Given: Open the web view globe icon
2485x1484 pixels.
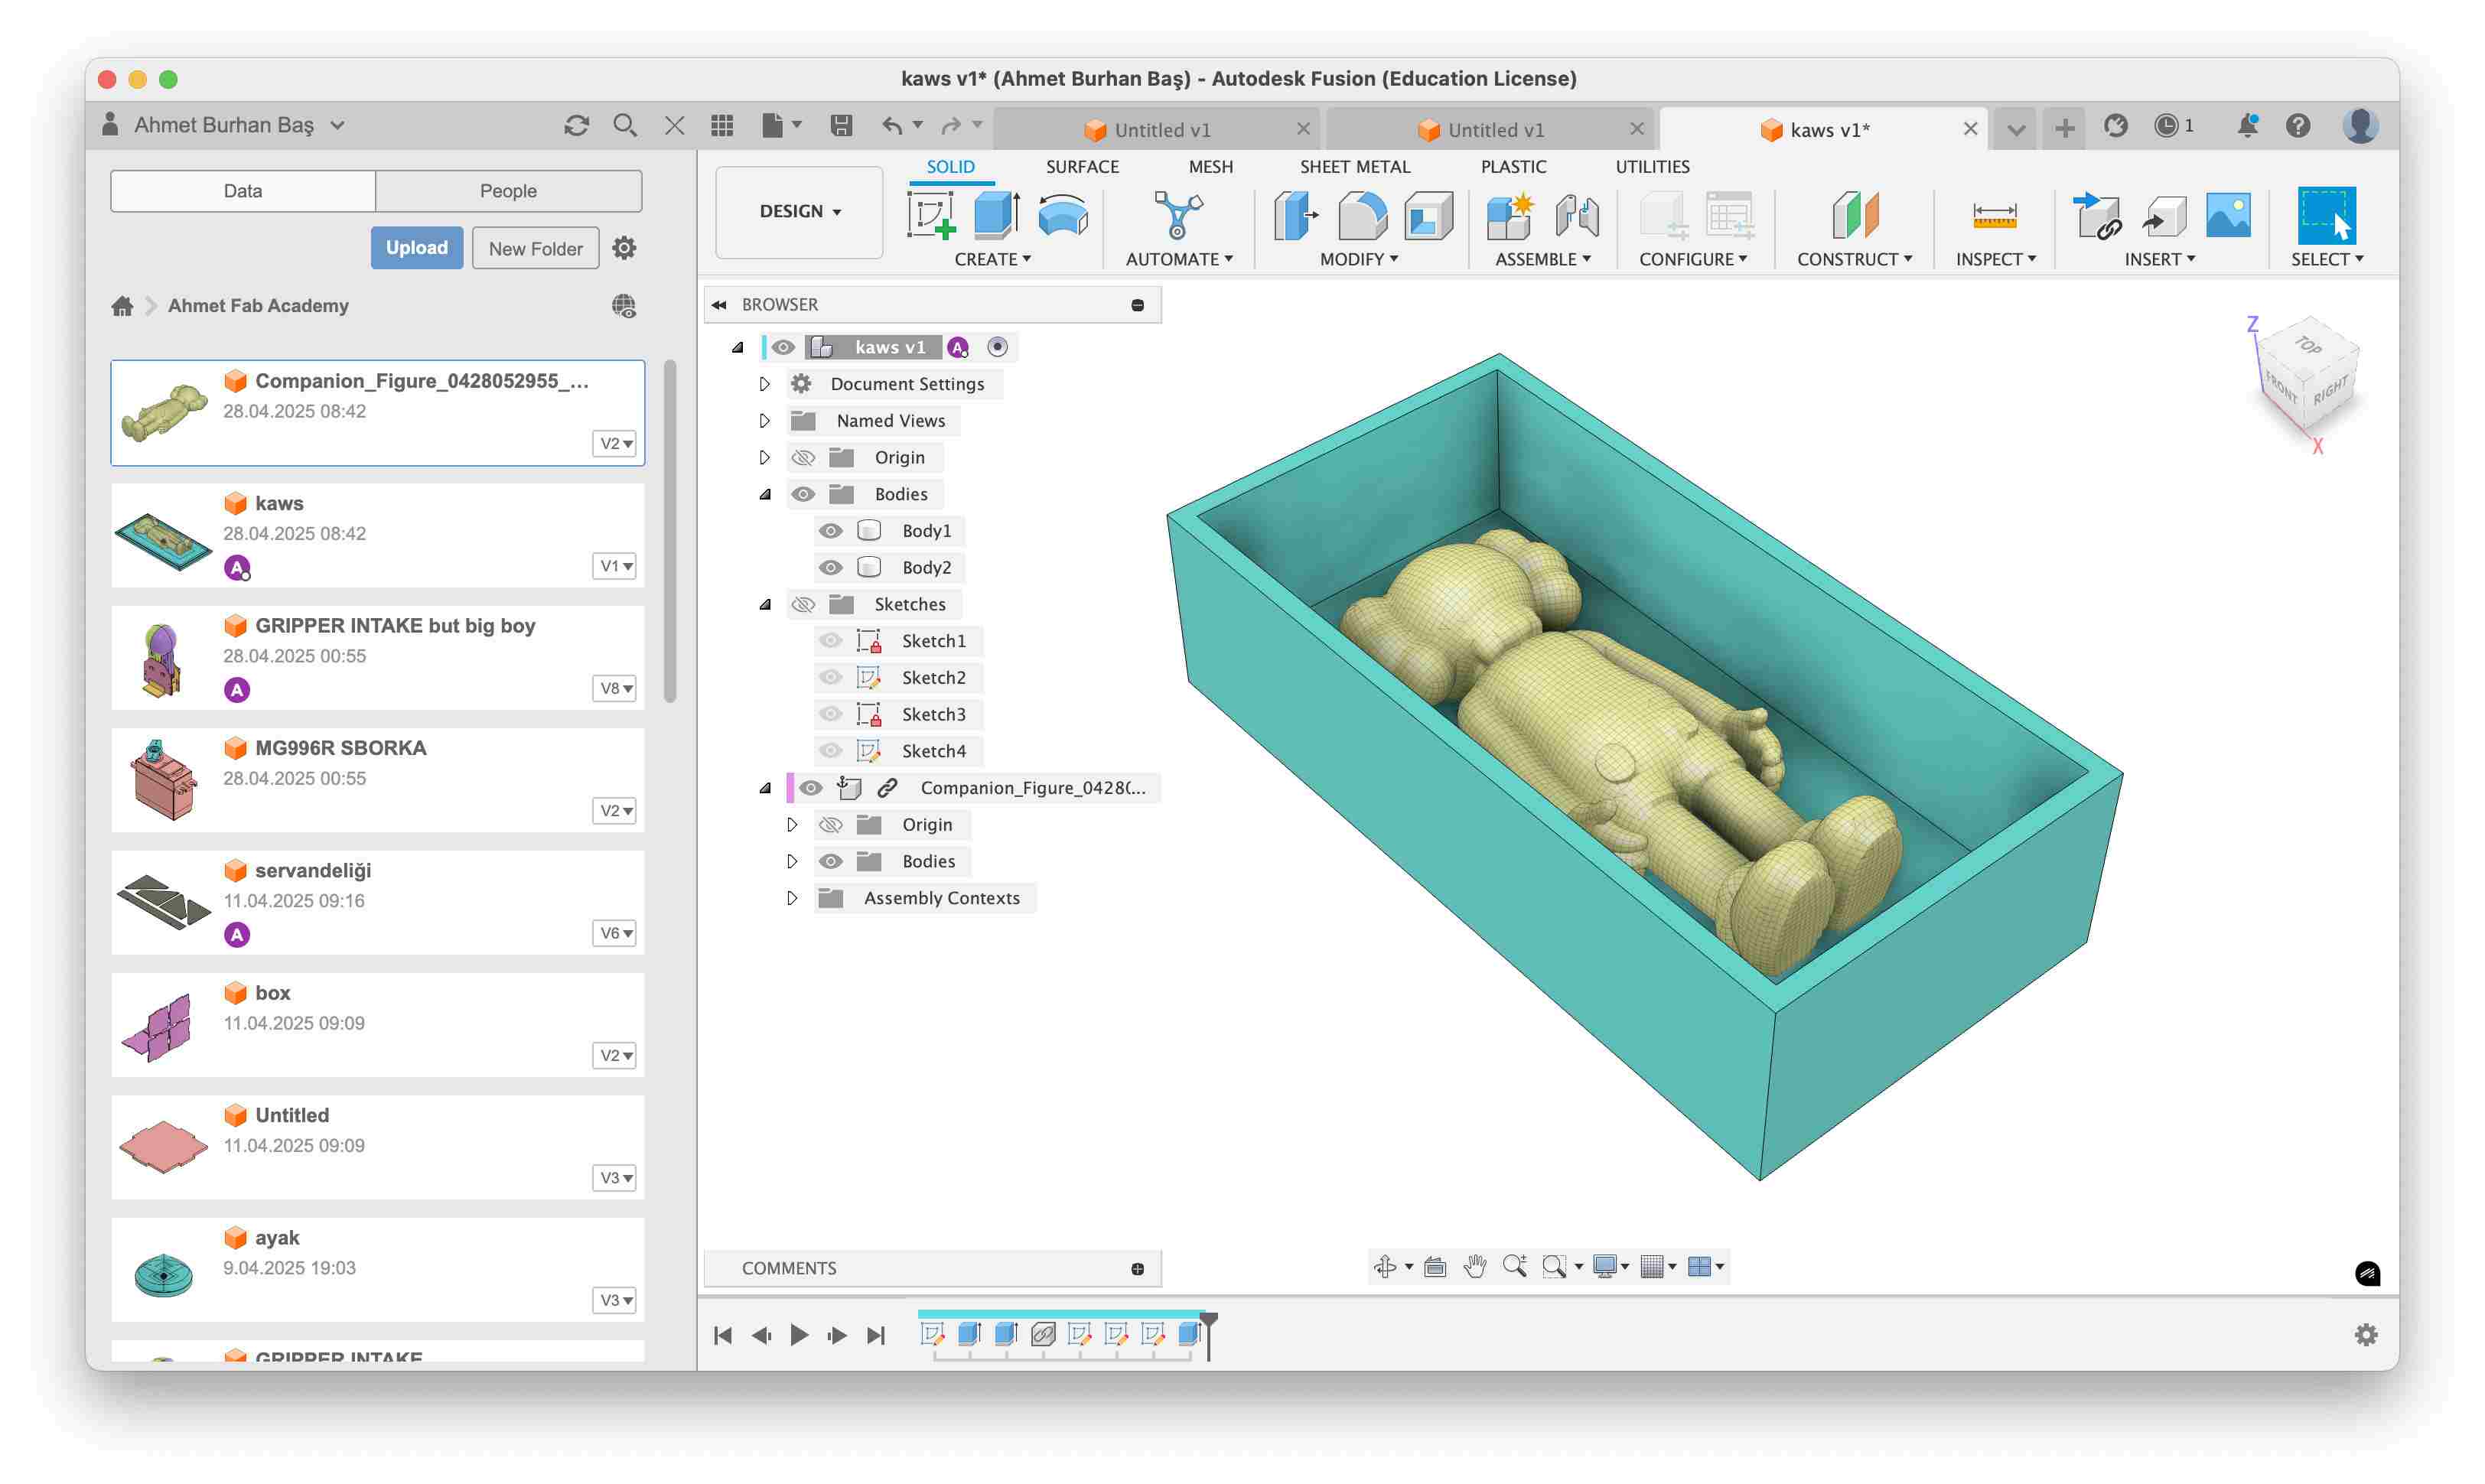Looking at the screenshot, I should click(x=624, y=306).
